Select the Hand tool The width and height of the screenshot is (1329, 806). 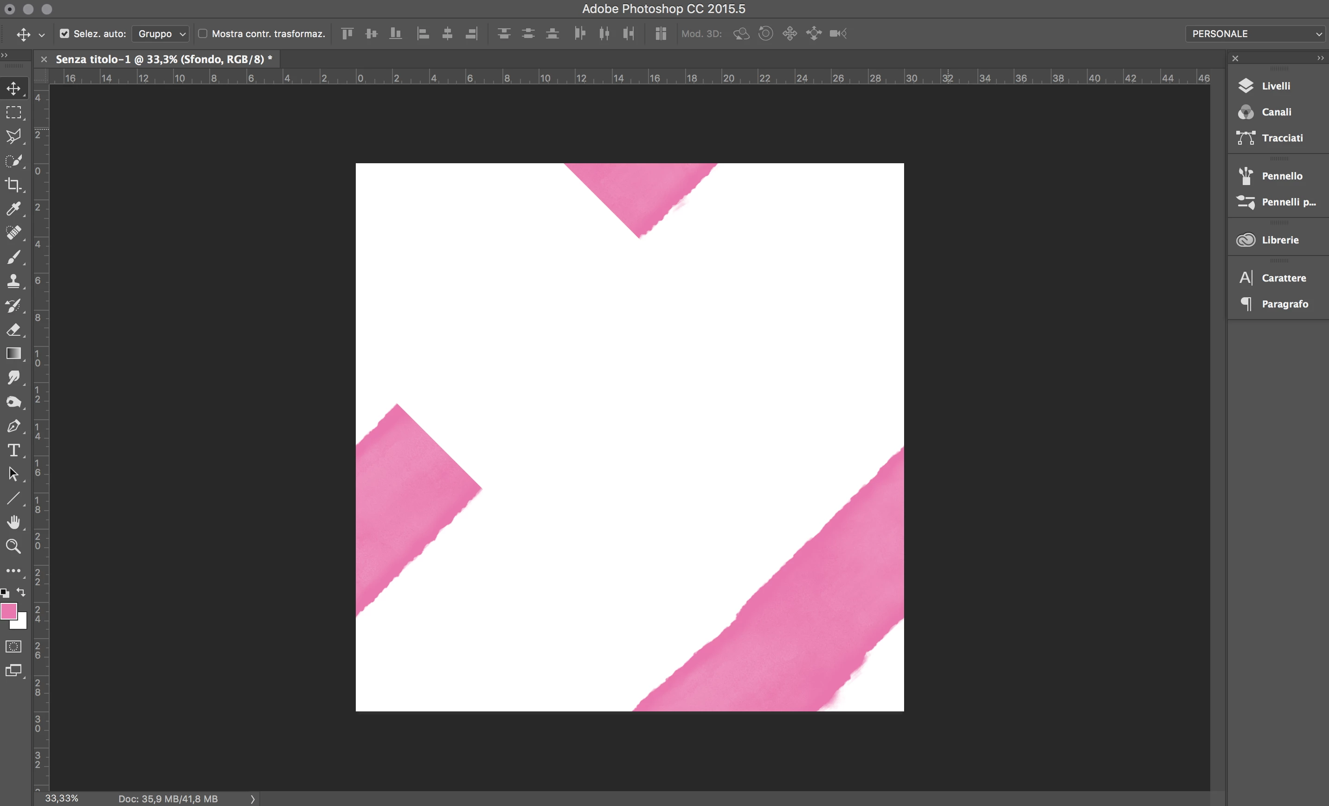[13, 522]
